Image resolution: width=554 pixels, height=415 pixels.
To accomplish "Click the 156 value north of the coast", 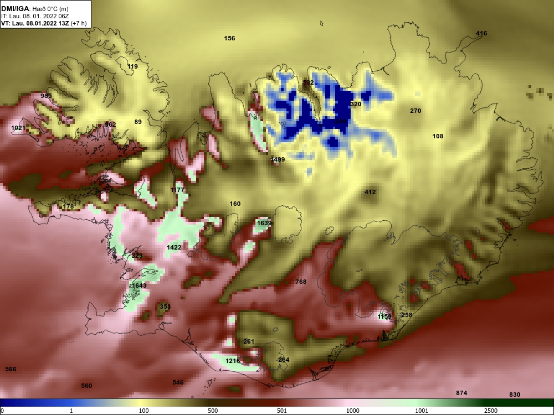I will pos(230,38).
